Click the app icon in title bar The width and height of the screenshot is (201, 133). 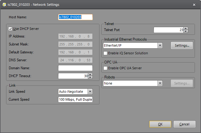(4, 5)
